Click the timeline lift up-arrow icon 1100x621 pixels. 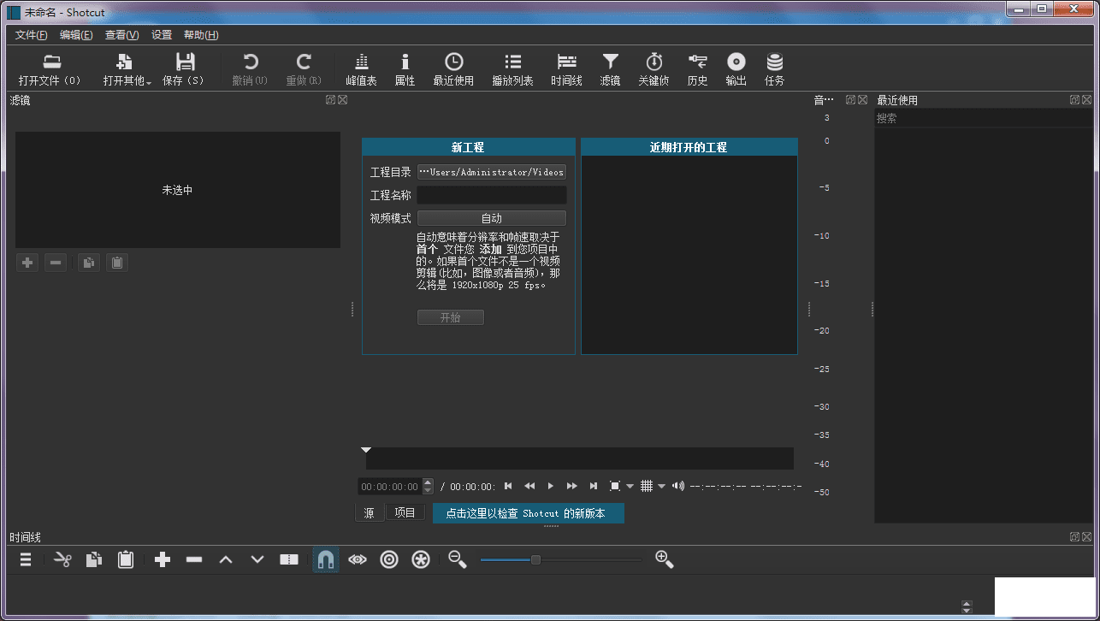[226, 560]
